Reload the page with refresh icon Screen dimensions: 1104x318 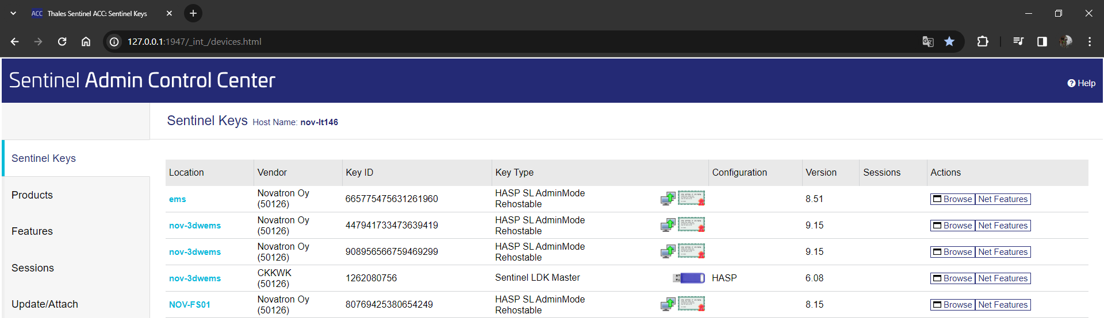62,41
